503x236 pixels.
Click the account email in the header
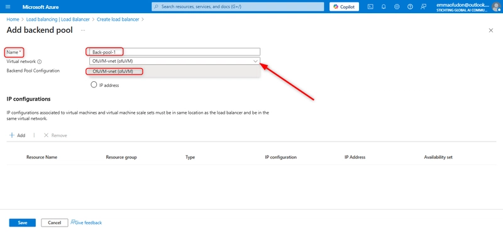[x=463, y=5]
